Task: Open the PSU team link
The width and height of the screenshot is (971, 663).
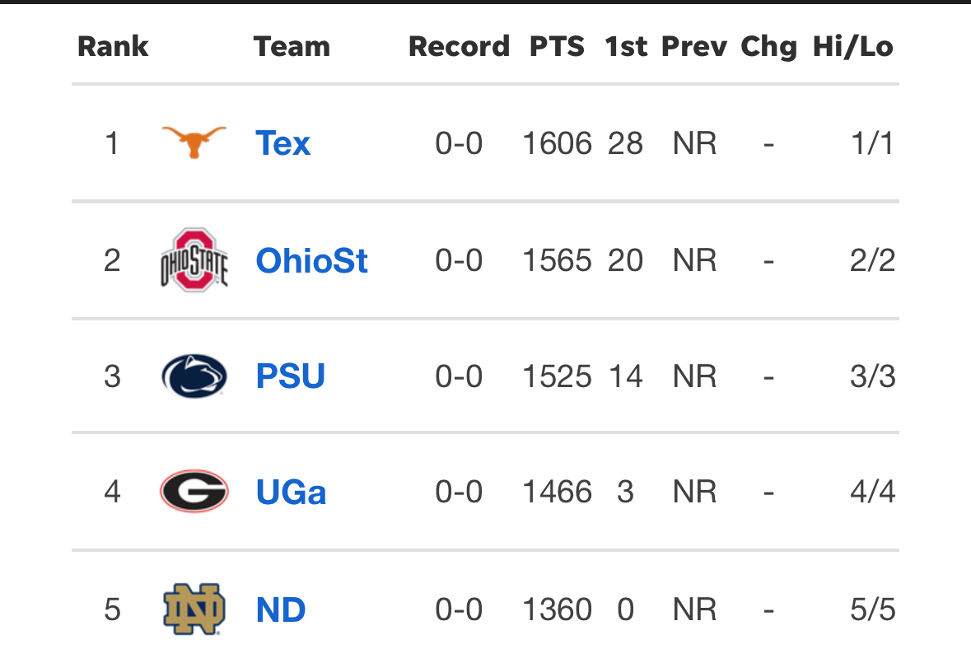Action: coord(290,376)
